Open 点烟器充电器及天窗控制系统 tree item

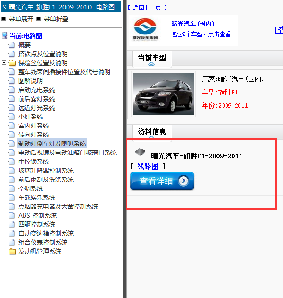58,206
